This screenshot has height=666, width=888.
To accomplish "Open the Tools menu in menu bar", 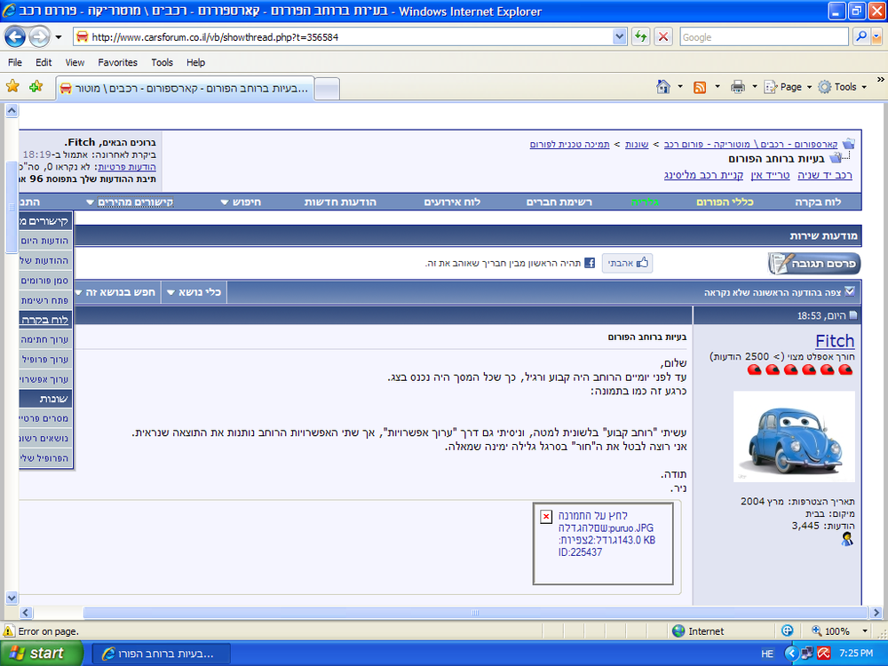I will pyautogui.click(x=162, y=62).
